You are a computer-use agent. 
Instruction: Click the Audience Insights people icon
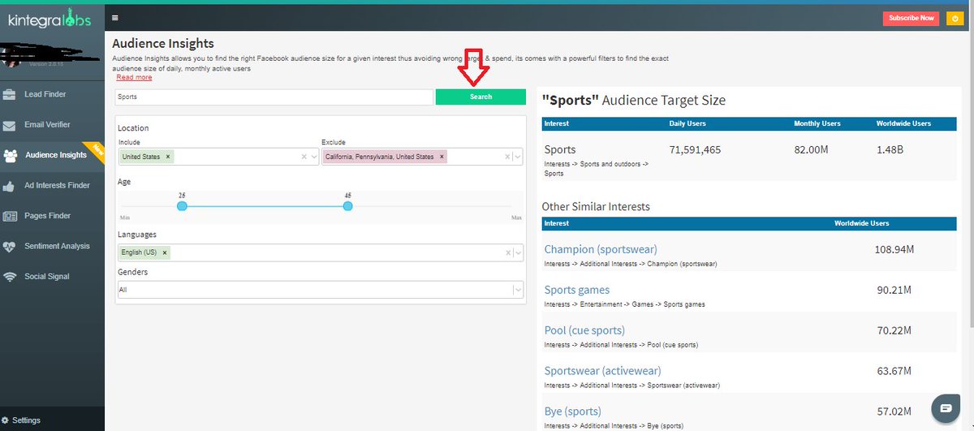10,155
